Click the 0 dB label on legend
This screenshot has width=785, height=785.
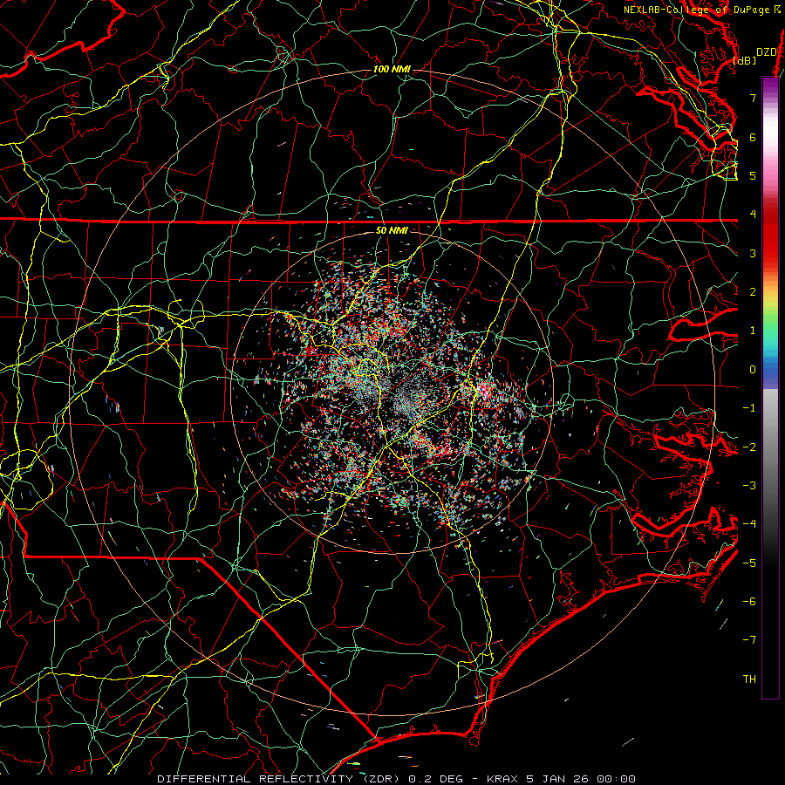(753, 370)
